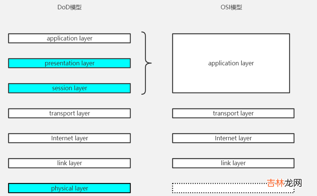317x196 pixels.
Task: Click the 模型 characters in the DoD heading
Action: pyautogui.click(x=75, y=7)
